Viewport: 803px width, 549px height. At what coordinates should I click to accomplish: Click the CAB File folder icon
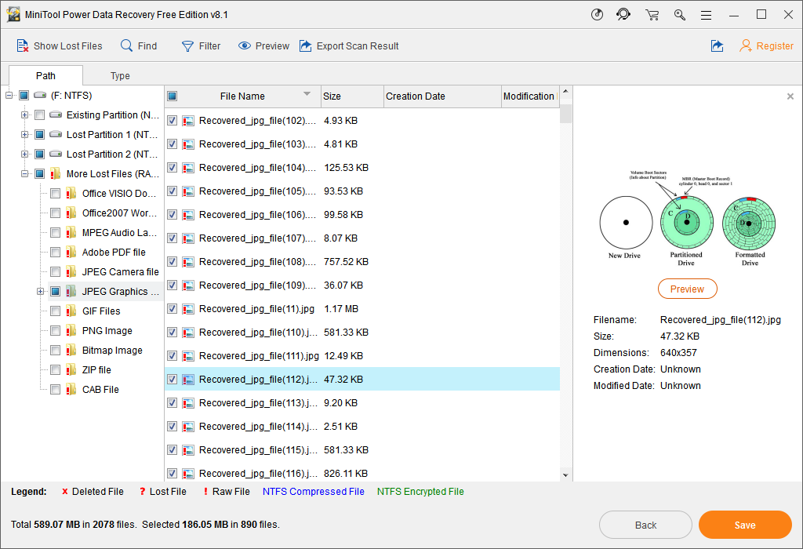(x=71, y=389)
